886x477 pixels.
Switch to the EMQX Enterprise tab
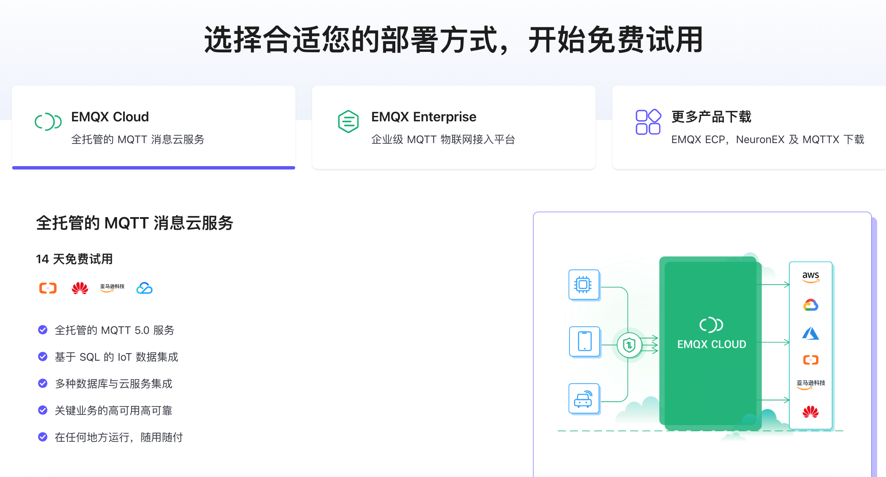454,128
